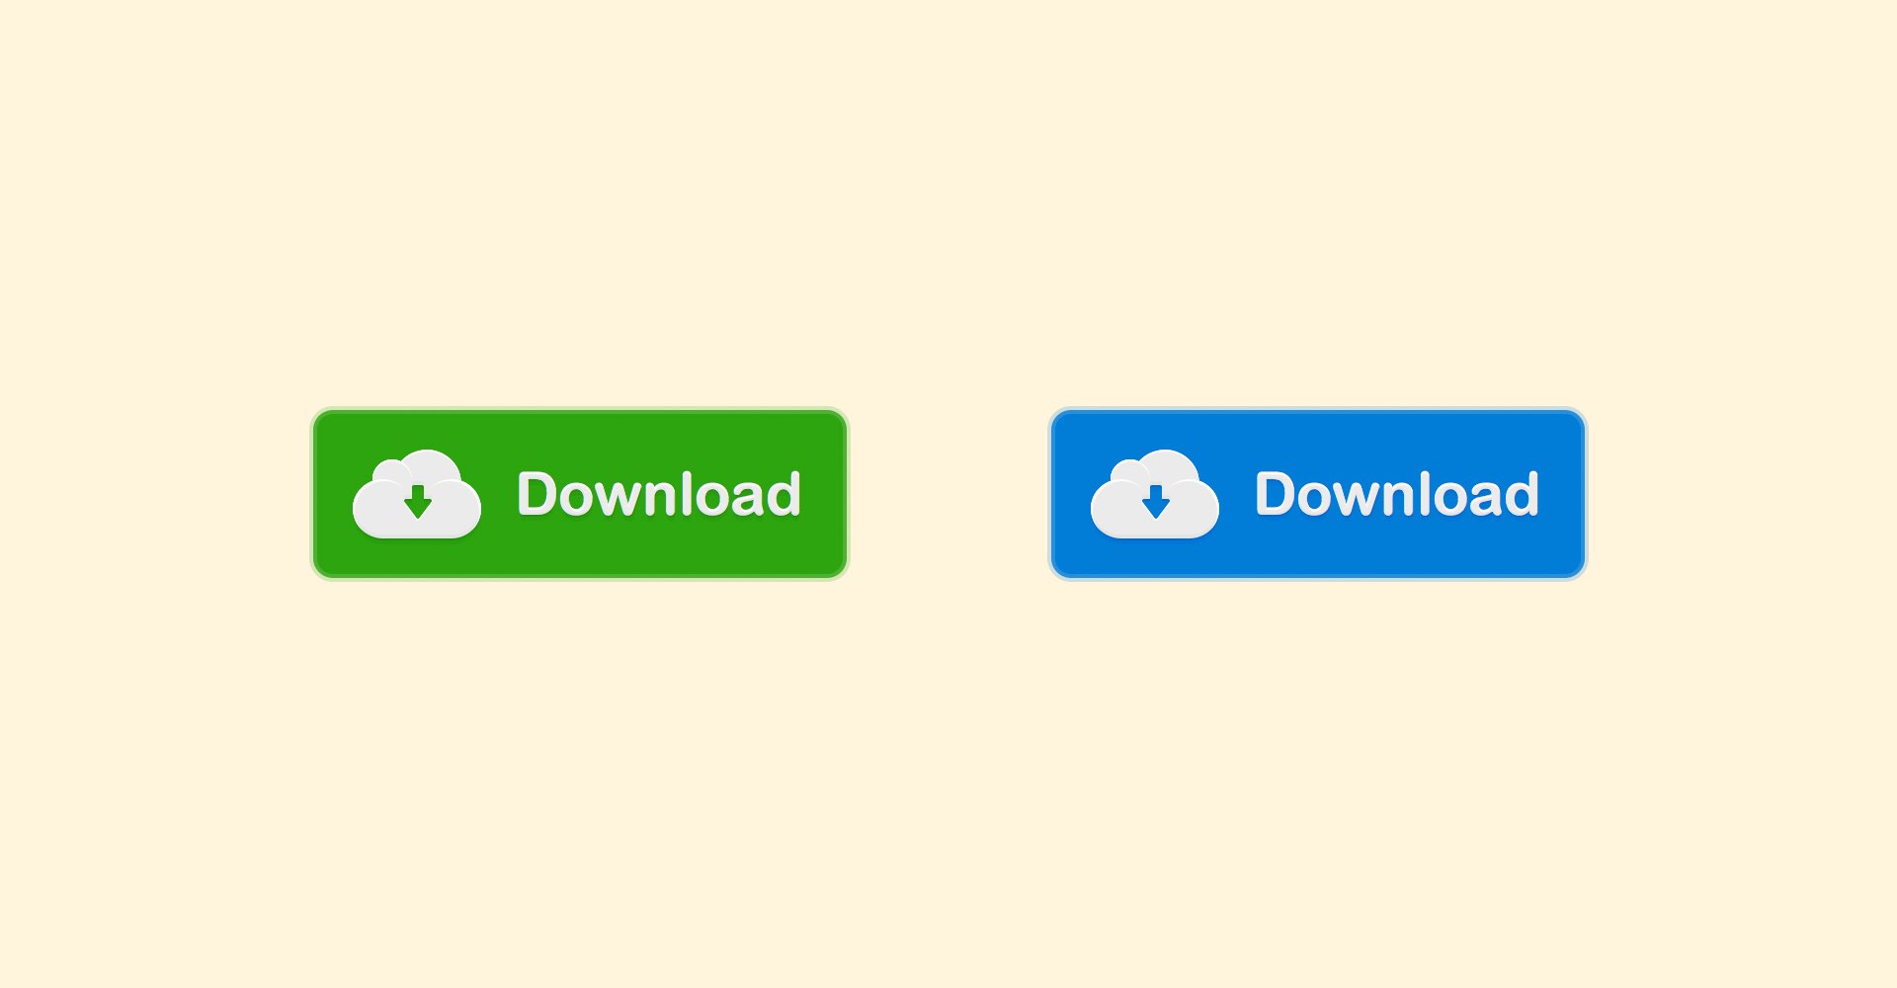
Task: Click the final d of green Download label
Action: [x=783, y=494]
